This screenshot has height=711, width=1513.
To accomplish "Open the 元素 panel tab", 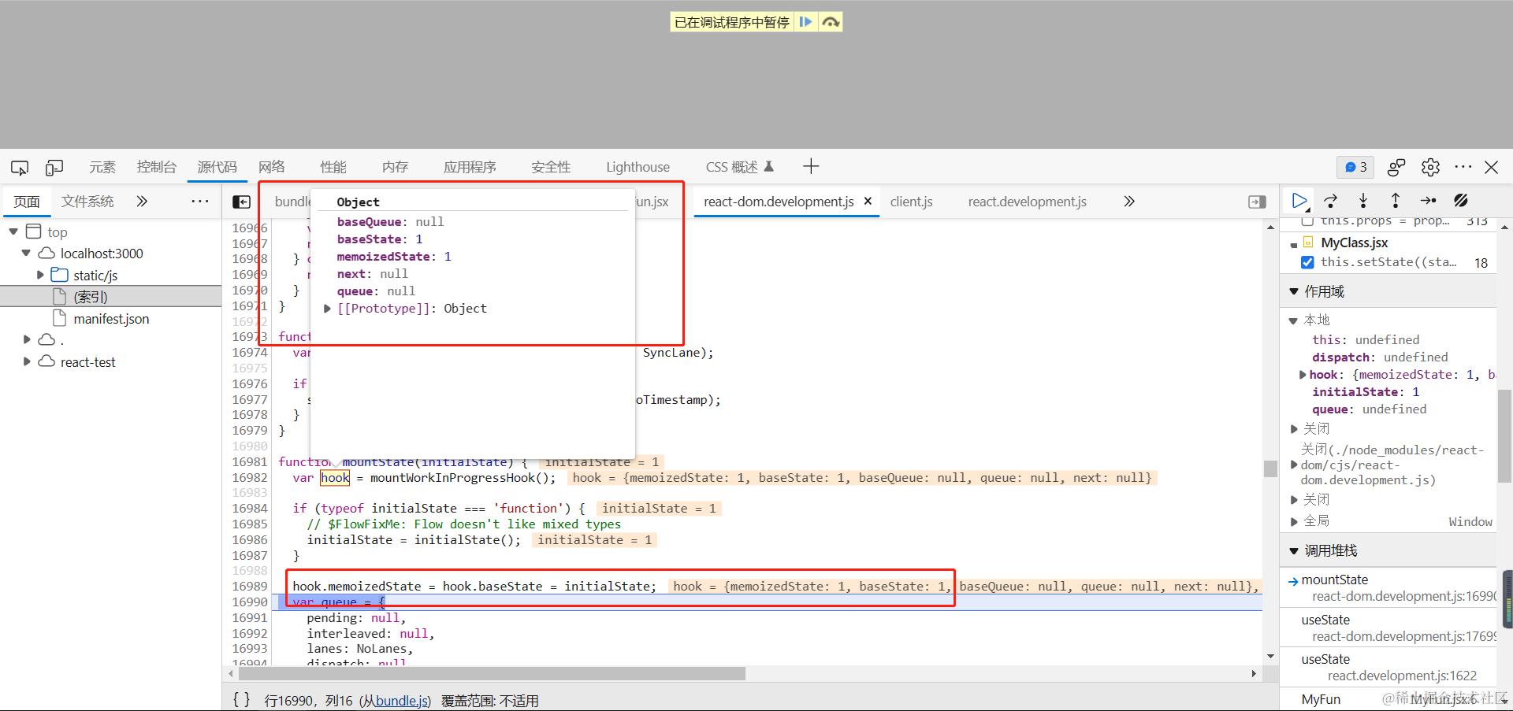I will (102, 167).
